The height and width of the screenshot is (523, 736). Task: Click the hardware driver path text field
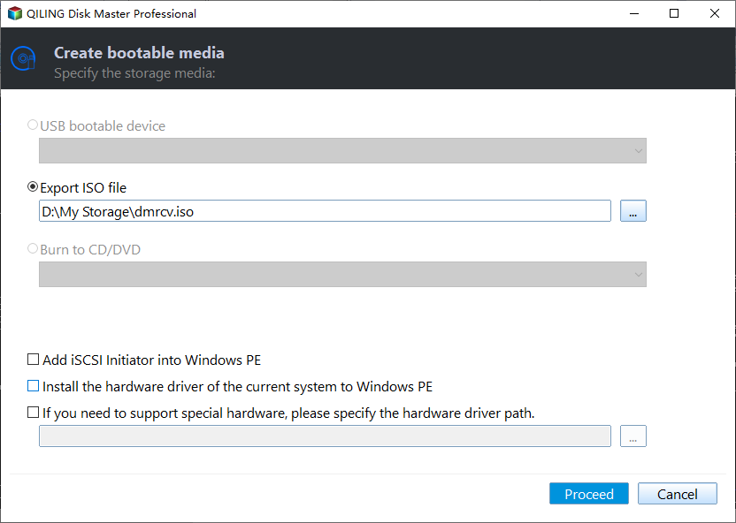[x=325, y=436]
